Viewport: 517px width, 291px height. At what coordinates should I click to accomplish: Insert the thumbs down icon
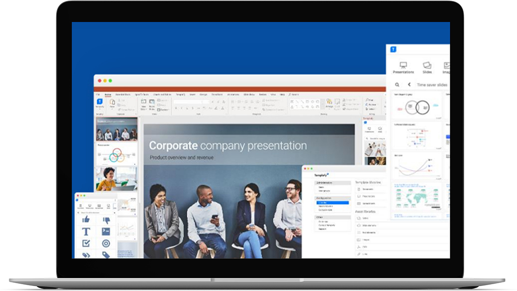[x=106, y=219]
